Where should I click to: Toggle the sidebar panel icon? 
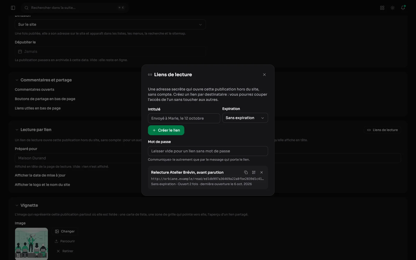13,8
